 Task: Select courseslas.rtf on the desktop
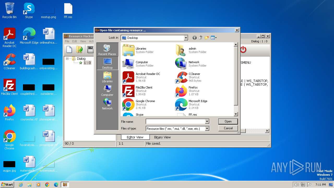pyautogui.click(x=29, y=113)
